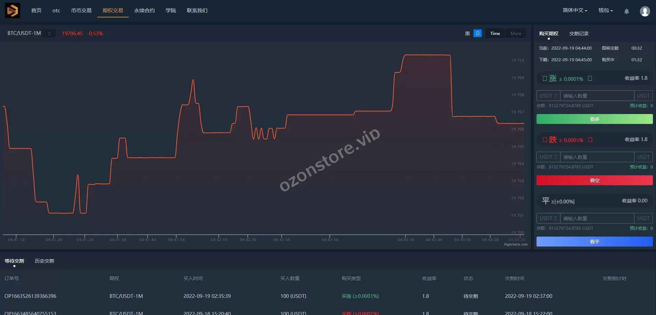Open the user profile avatar
Screen dimensions: 656x315
pyautogui.click(x=645, y=11)
